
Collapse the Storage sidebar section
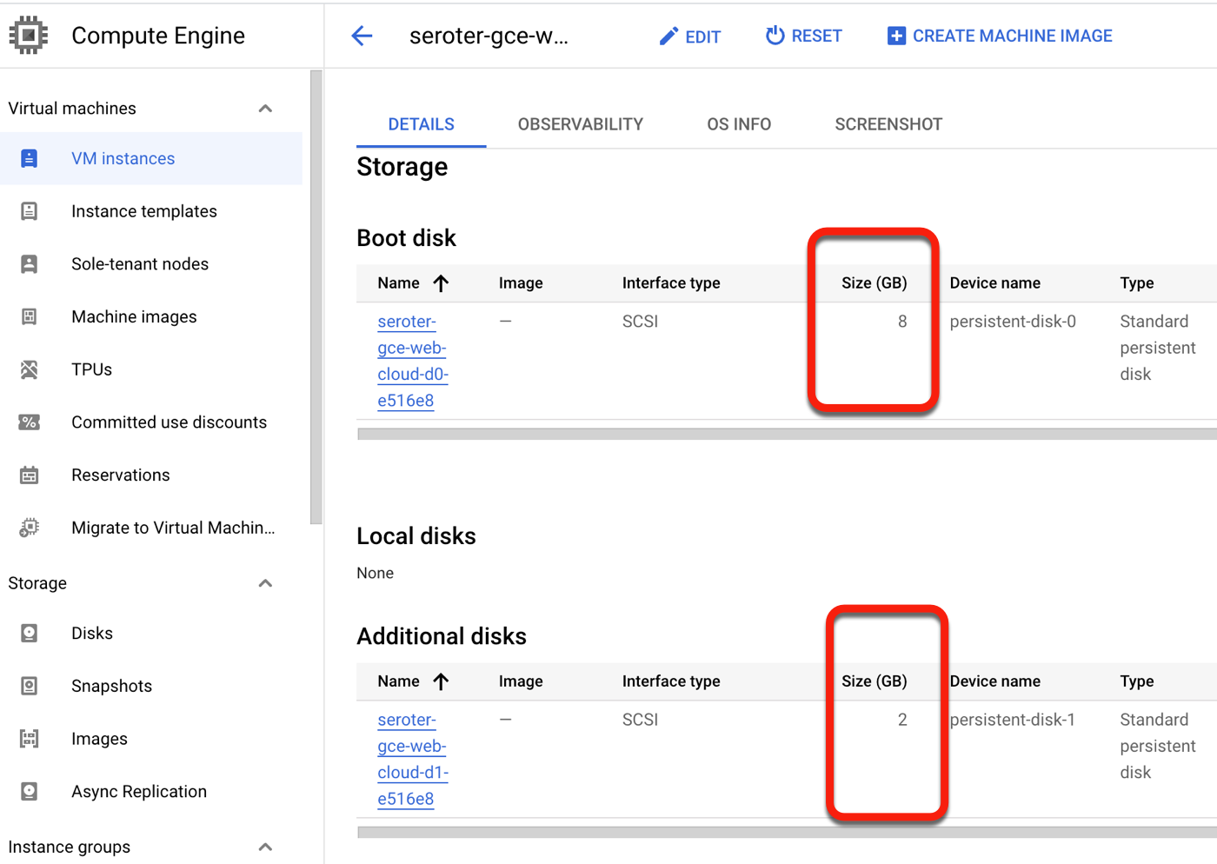(x=265, y=583)
